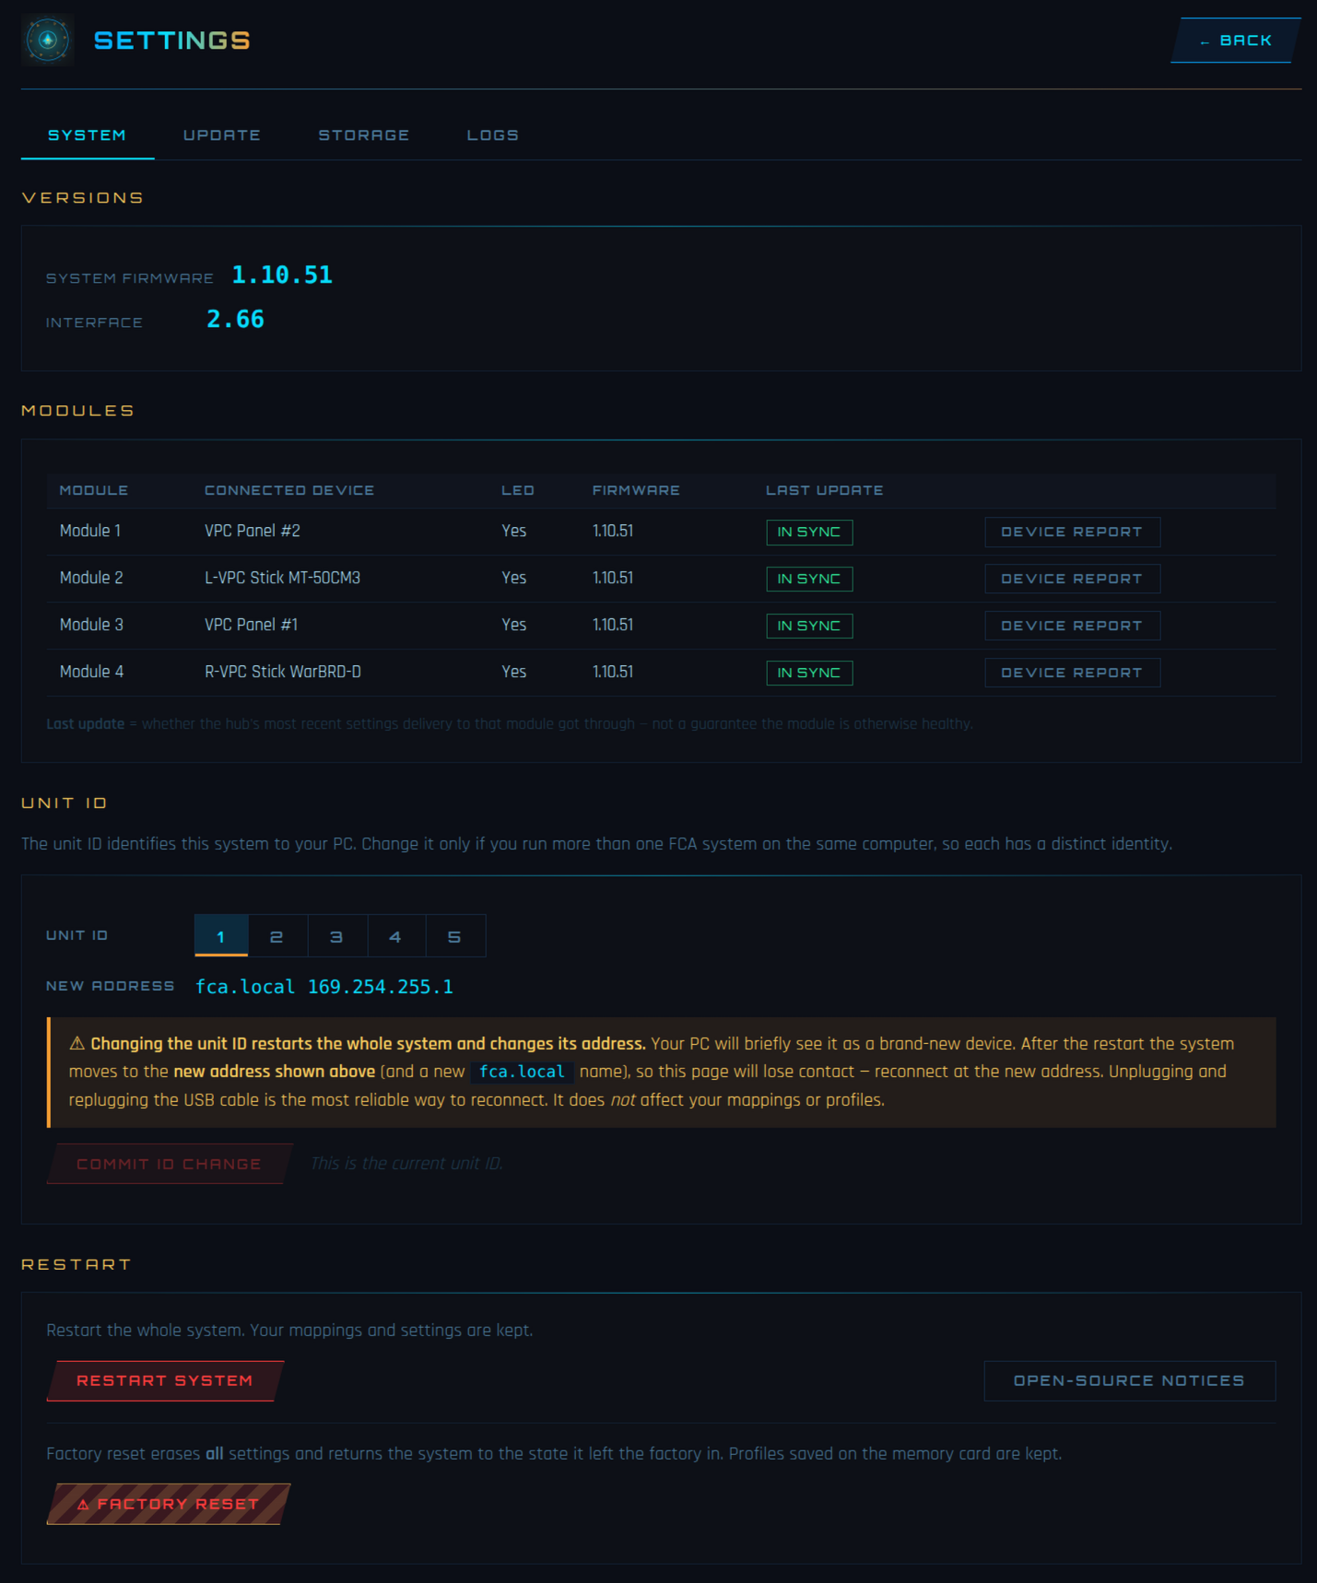
Task: Click the R-VPC Stick WarBRD-D device name
Action: pos(283,672)
